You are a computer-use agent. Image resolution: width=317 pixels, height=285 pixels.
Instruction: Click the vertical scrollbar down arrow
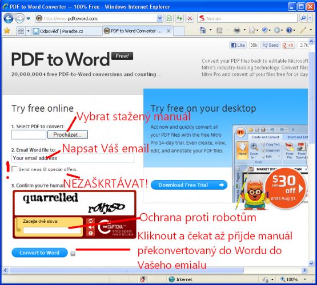point(311,263)
